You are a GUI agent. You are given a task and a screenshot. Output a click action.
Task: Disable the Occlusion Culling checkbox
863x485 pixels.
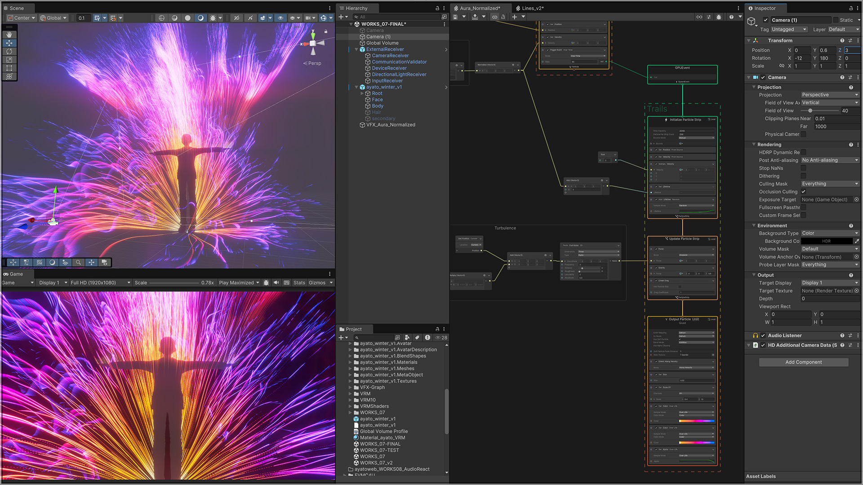click(x=803, y=192)
